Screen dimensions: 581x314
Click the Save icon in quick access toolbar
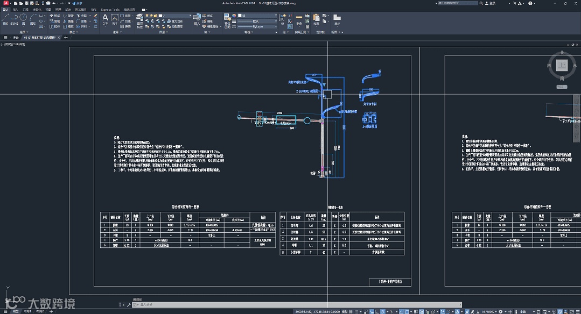pos(26,3)
